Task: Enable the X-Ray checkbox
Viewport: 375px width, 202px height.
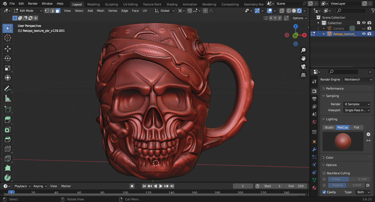Action: coord(324,179)
